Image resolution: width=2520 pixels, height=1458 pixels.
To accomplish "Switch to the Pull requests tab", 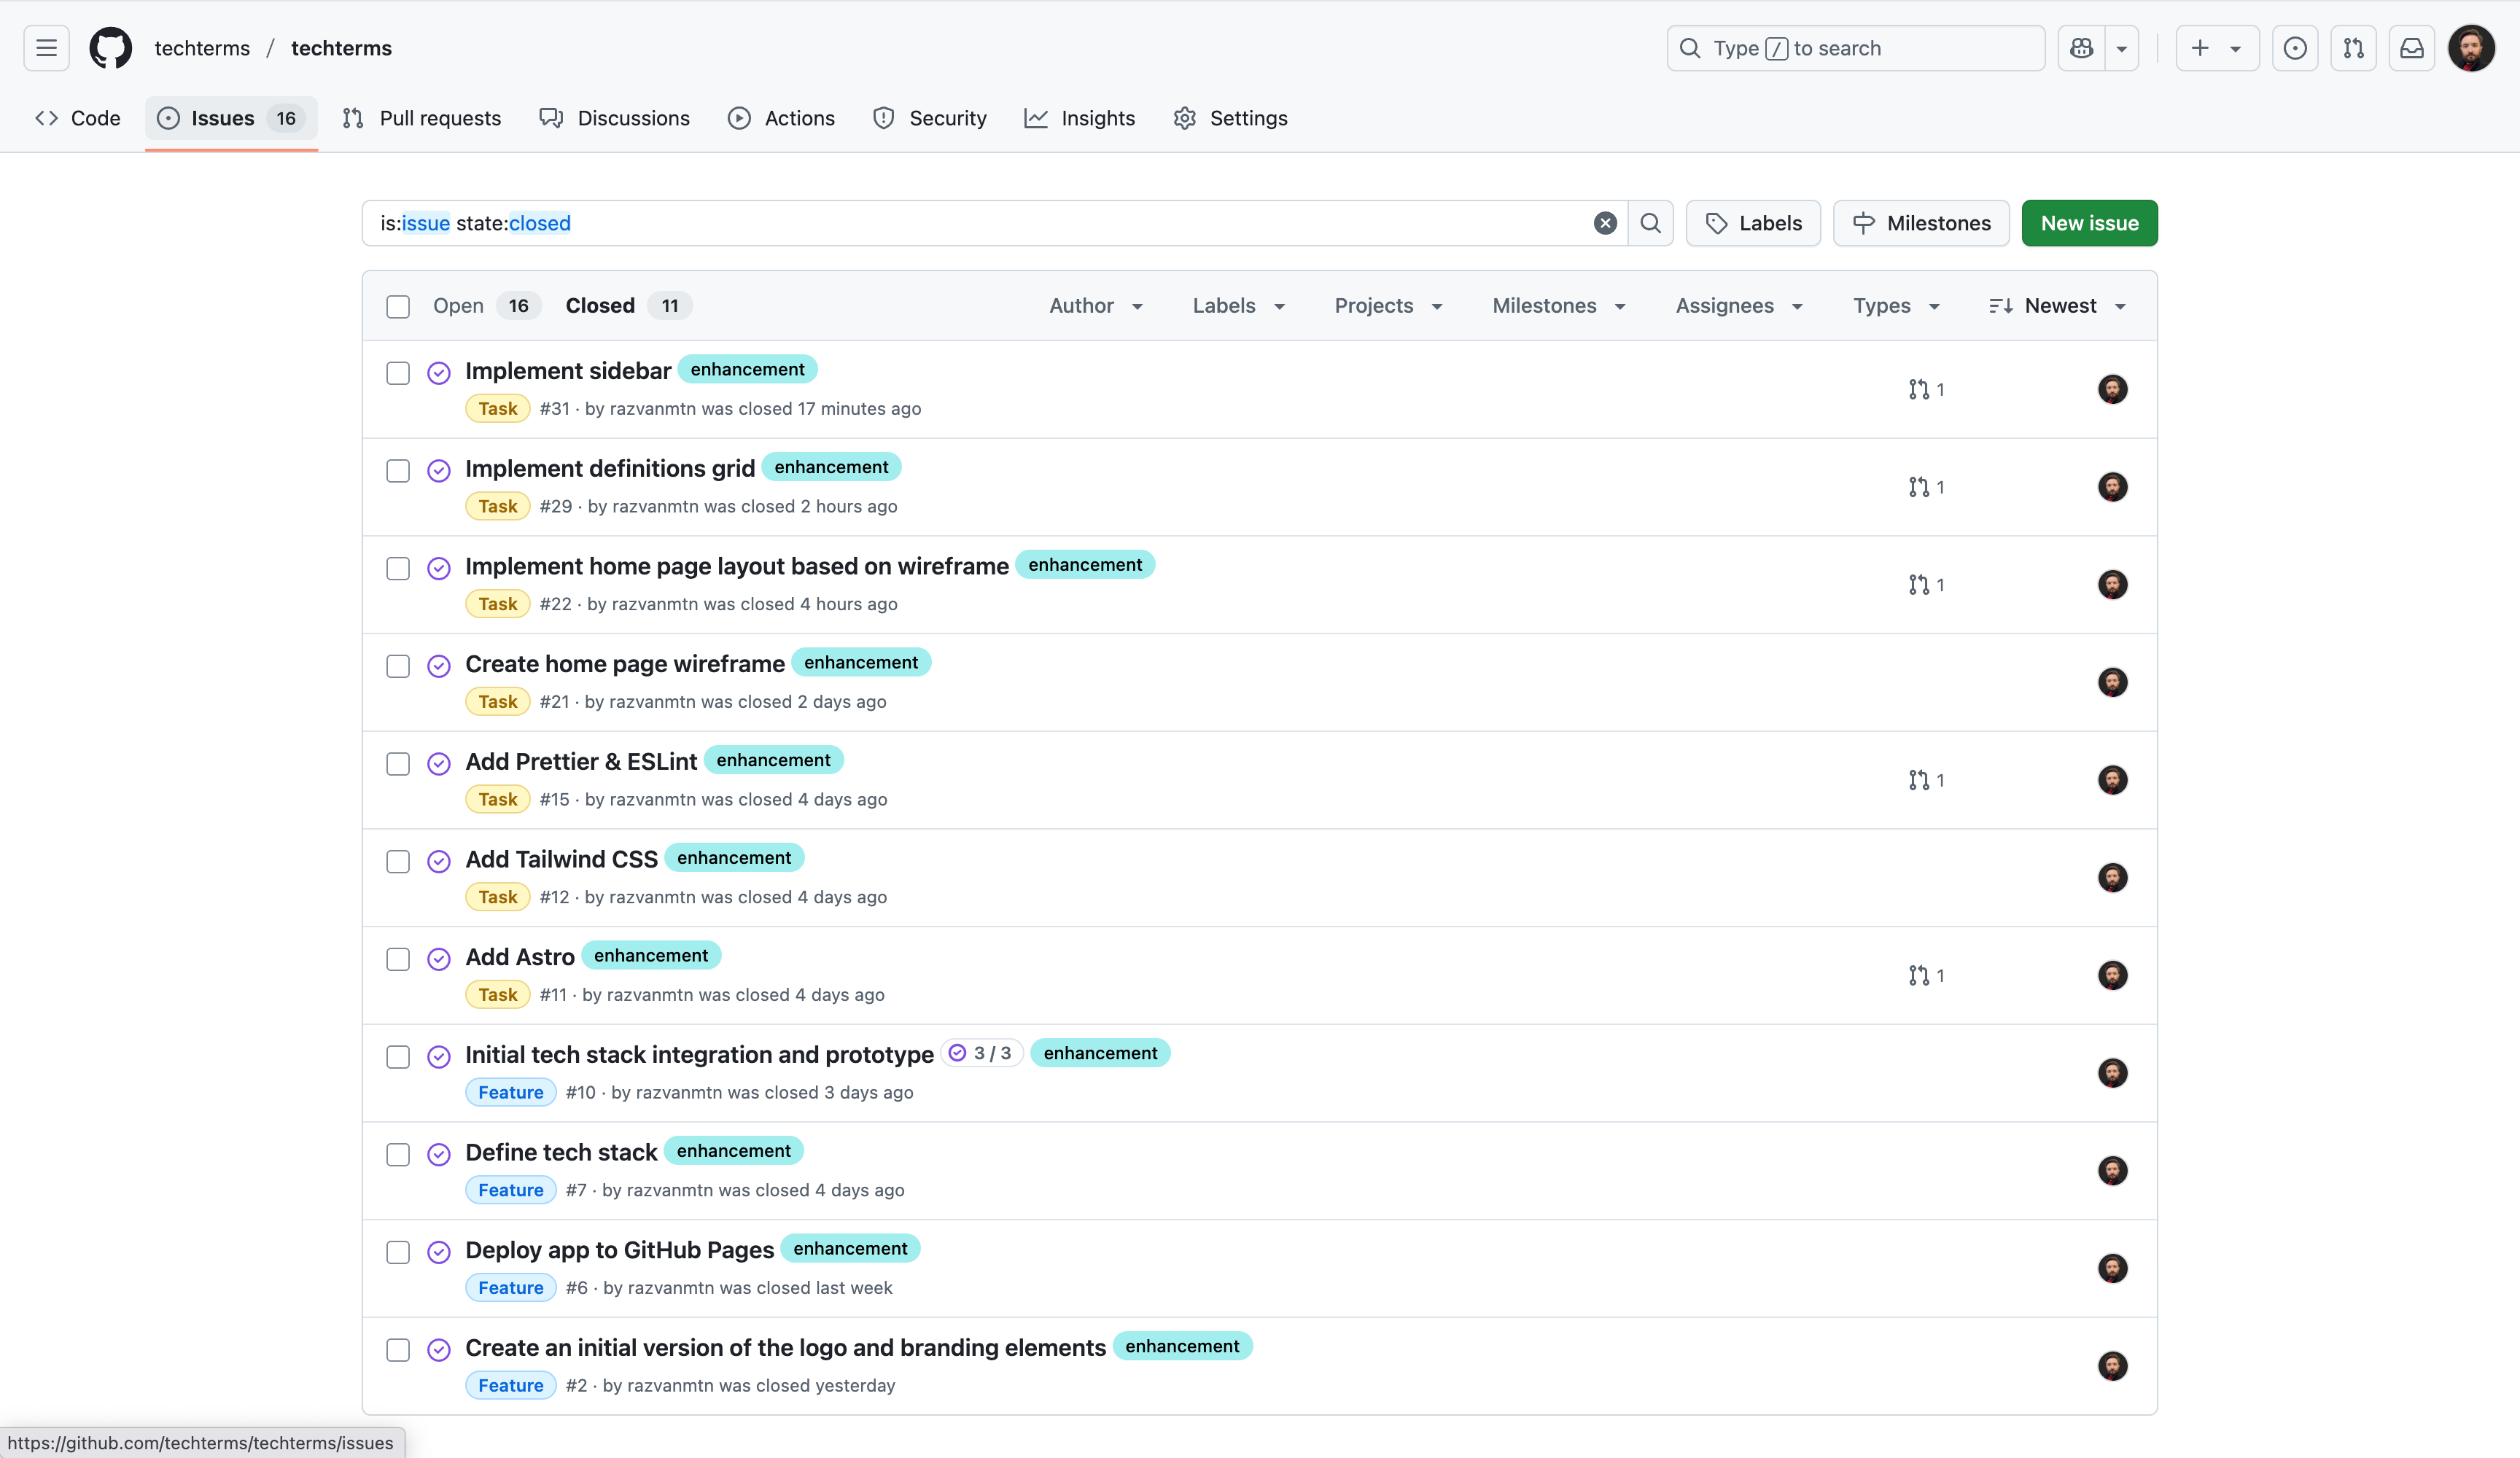I will pos(422,118).
